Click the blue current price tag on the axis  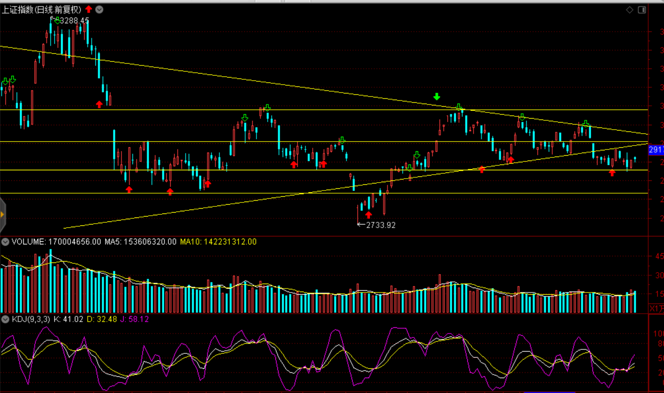(656, 150)
